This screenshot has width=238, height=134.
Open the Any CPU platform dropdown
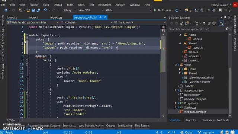click(x=91, y=10)
